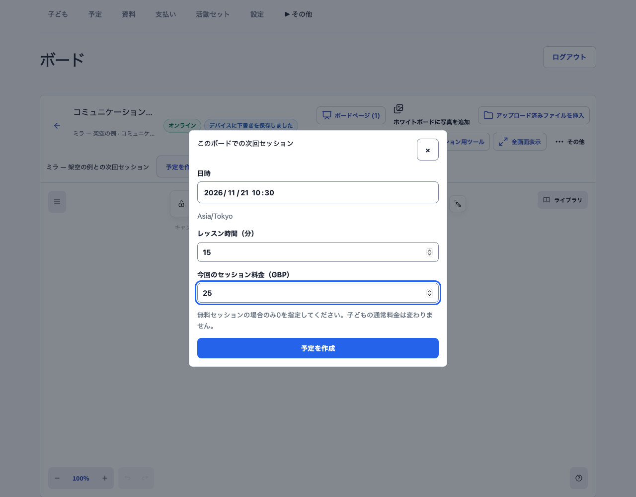Click the paperclip attachment icon
Viewport: 636px width, 497px height.
(458, 204)
